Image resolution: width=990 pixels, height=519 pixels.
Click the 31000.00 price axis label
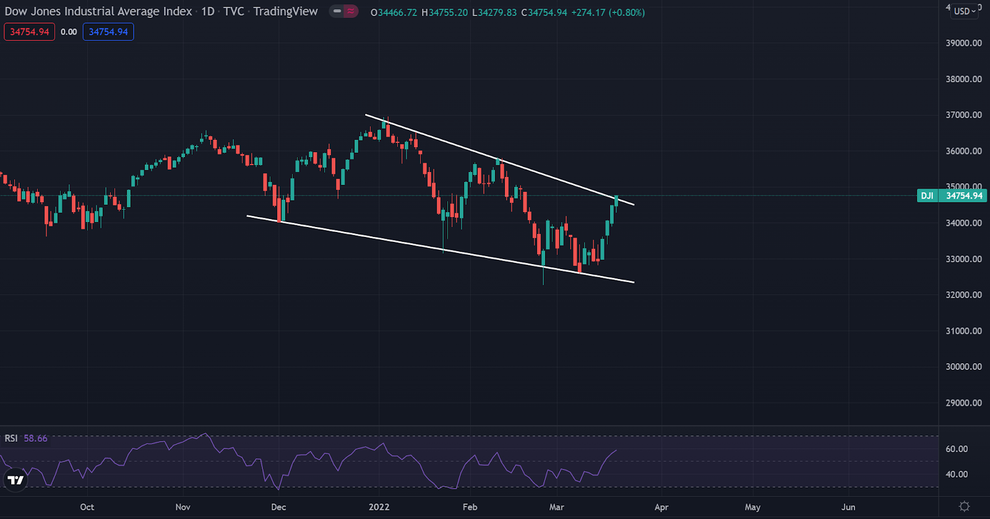[964, 331]
